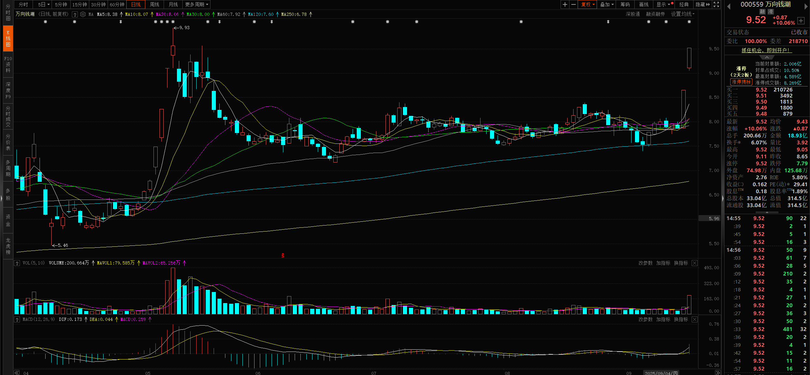This screenshot has height=375, width=810.
Task: Switch to the 周线 weekly tab
Action: click(154, 4)
